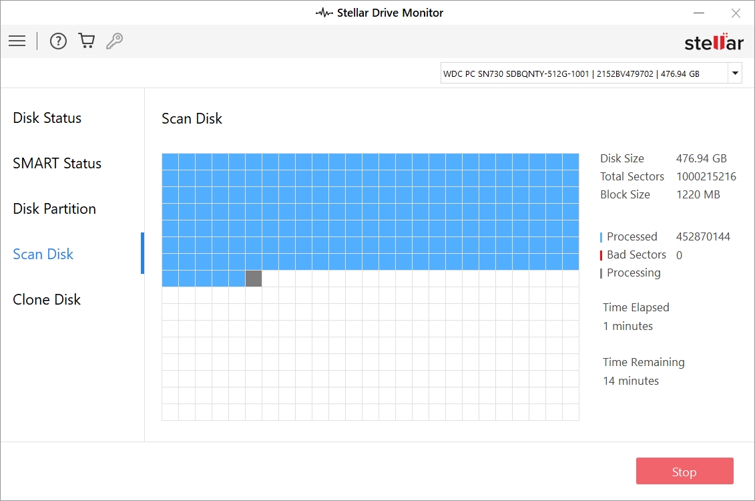Click the blue Processed legend marker

click(601, 237)
